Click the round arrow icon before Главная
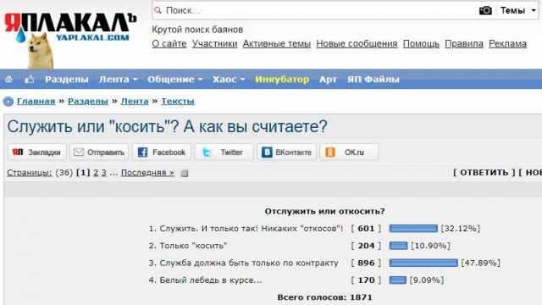542x305 pixels. pyautogui.click(x=8, y=102)
